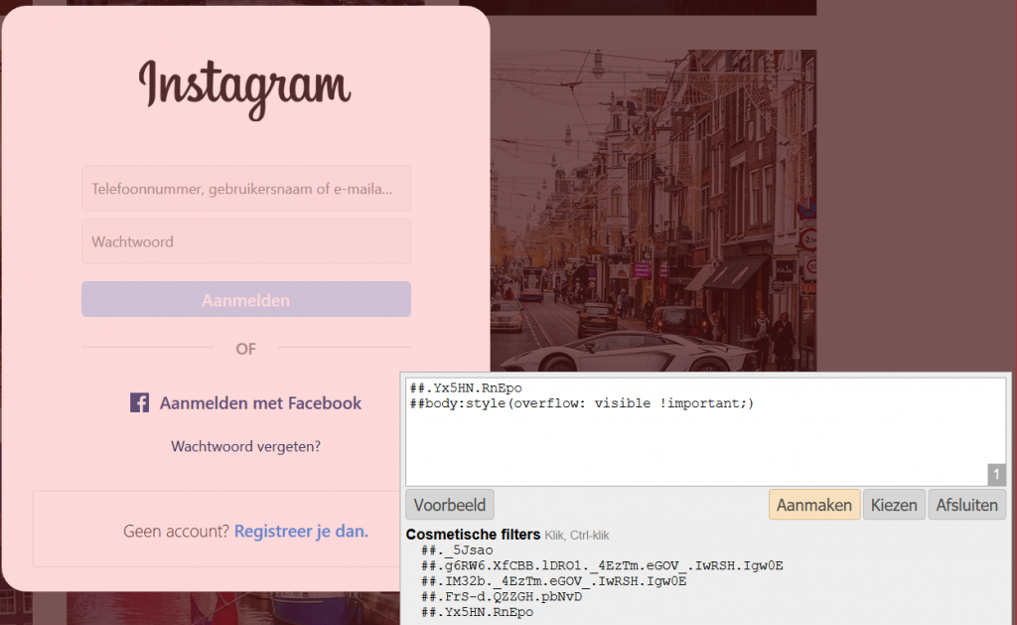The width and height of the screenshot is (1017, 625).
Task: Select cosmetic filter ##.FrS-d.QZZGH.pbNvD
Action: pos(502,597)
